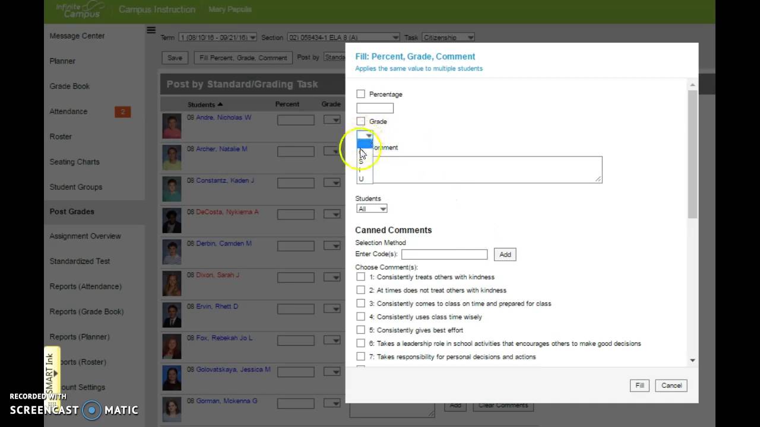Check comment 2: At times does not treat others

coord(360,290)
